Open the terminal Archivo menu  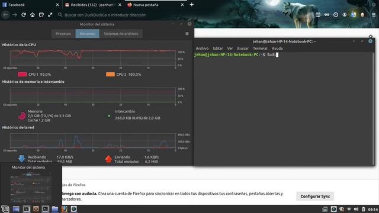coord(202,49)
